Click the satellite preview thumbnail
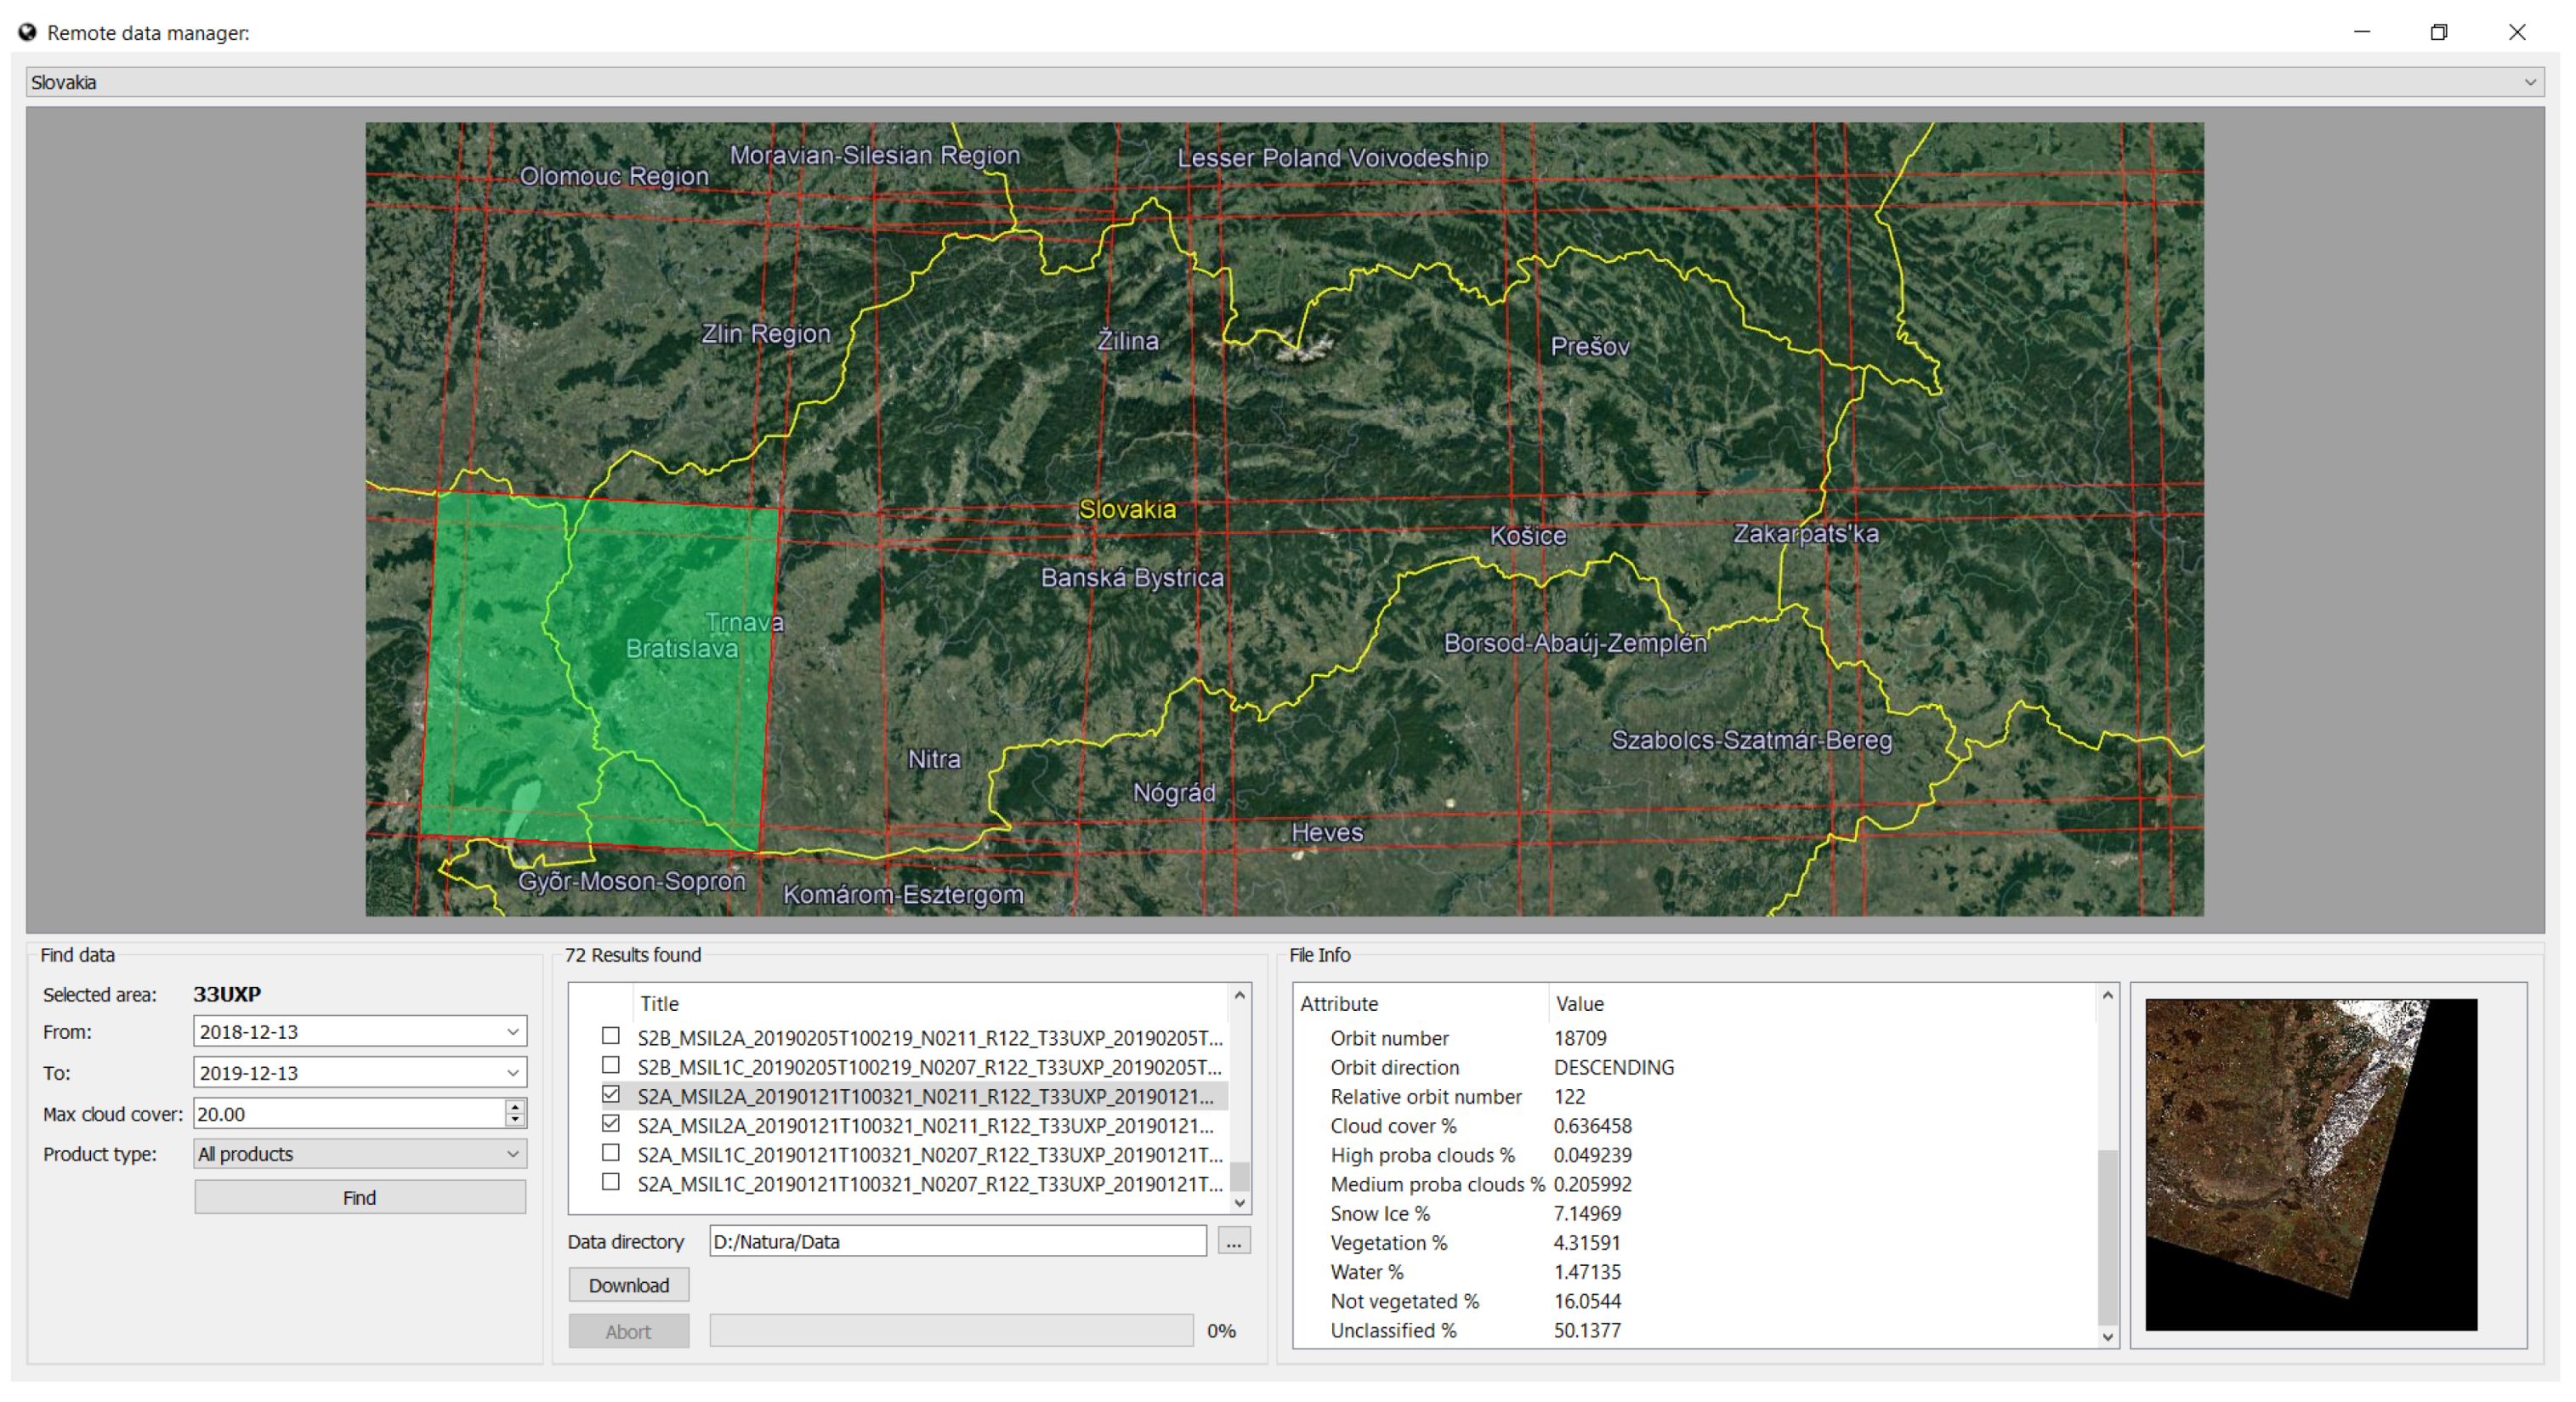This screenshot has width=2576, height=1402. point(2311,1164)
